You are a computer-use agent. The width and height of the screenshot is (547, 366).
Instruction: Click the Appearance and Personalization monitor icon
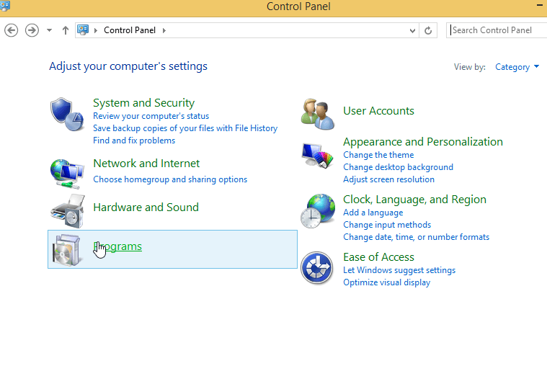(317, 156)
